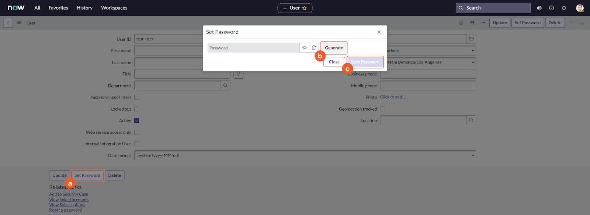Open the notifications bell icon
590x215 pixels.
click(x=564, y=8)
